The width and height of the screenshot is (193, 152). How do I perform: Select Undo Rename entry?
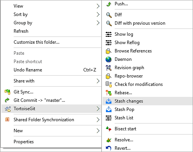[x=51, y=70]
